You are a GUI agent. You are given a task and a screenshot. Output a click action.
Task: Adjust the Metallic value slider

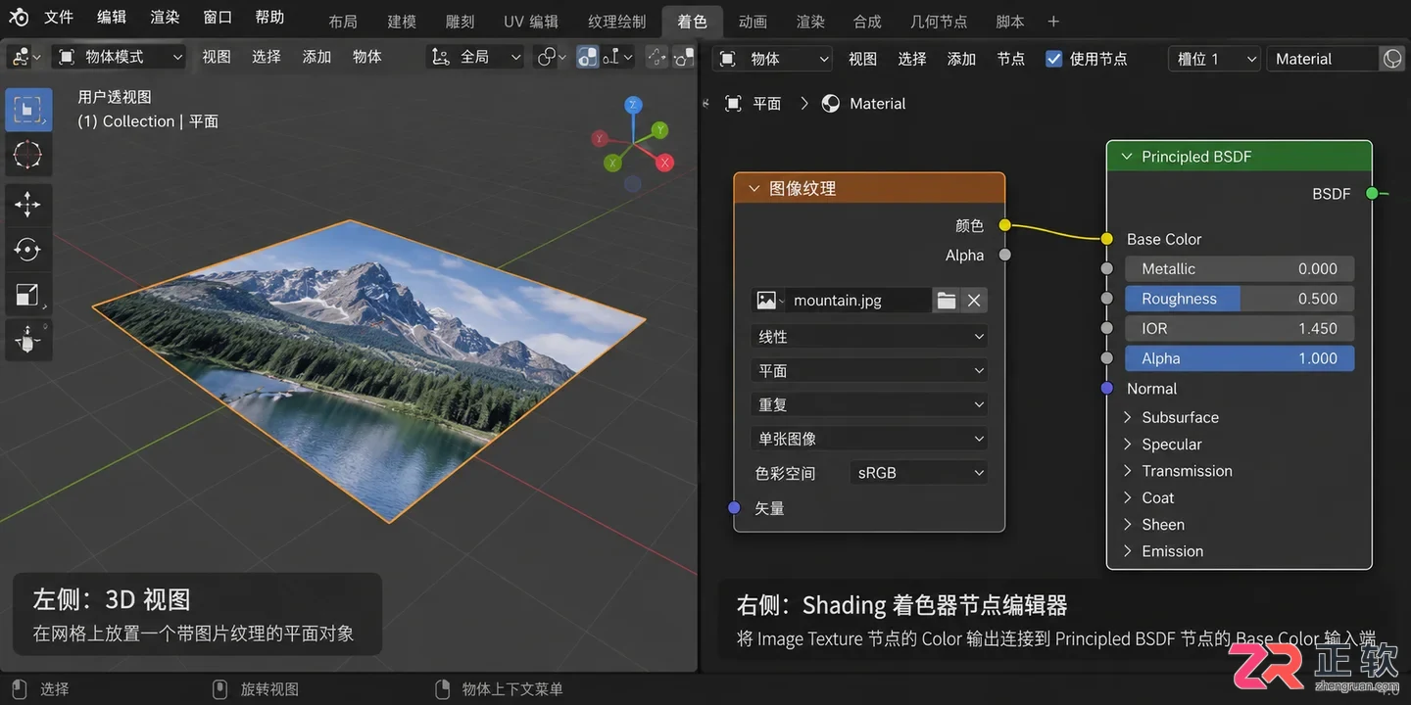click(1240, 268)
